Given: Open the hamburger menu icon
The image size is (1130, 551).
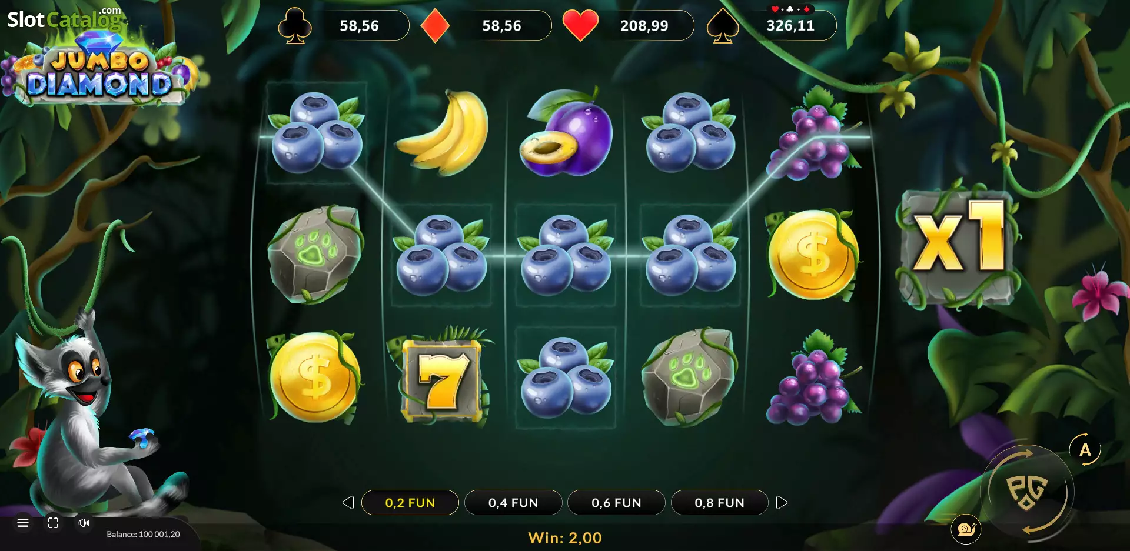Looking at the screenshot, I should [x=23, y=523].
